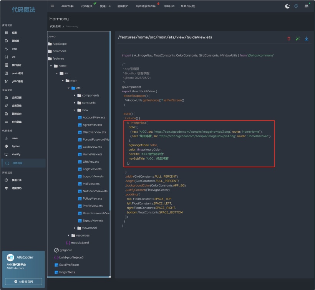Image resolution: width=315 pixels, height=290 pixels.
Task: Select the Python code generator
Action: pos(16,146)
